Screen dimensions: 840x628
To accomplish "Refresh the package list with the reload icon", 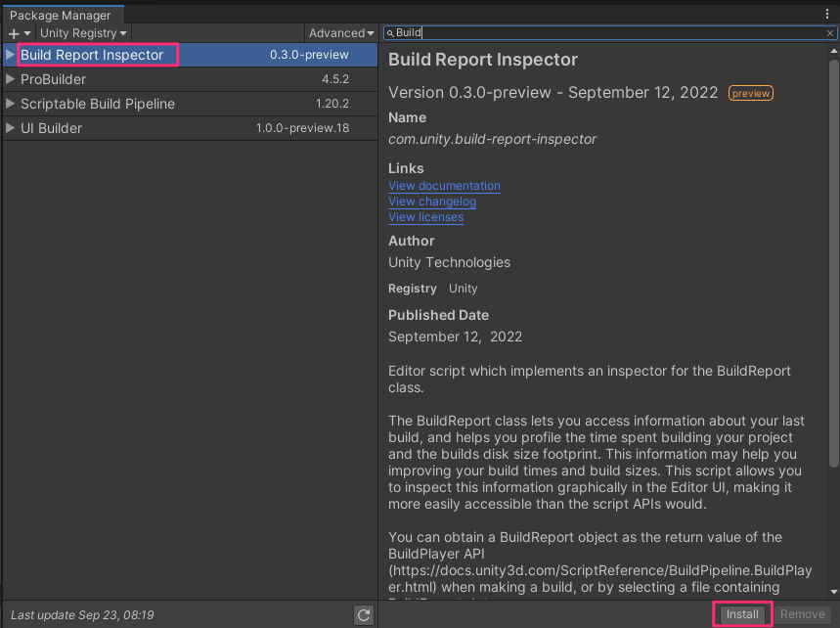I will [364, 614].
